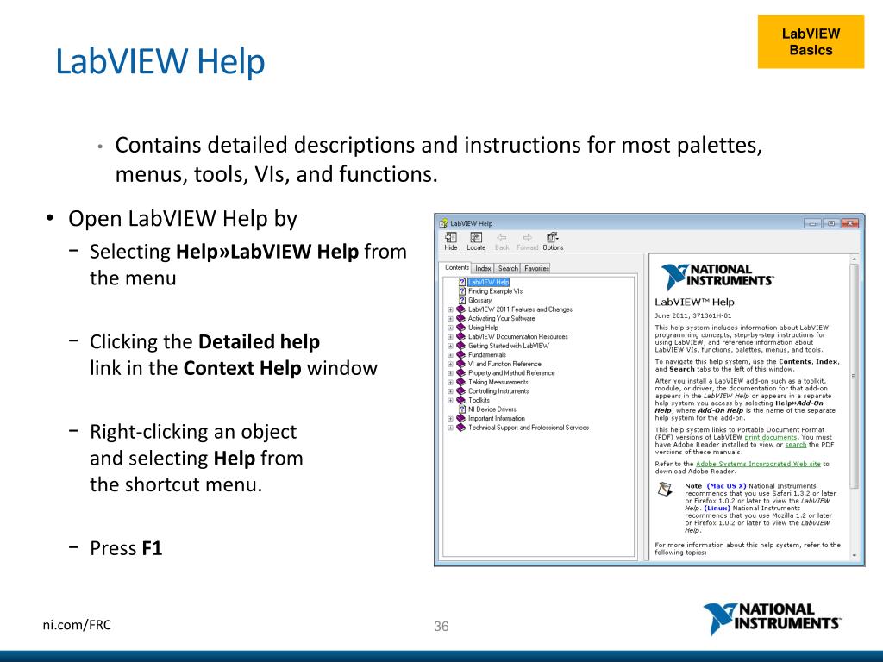Click the Glossary page icon
The width and height of the screenshot is (883, 662).
pos(462,300)
